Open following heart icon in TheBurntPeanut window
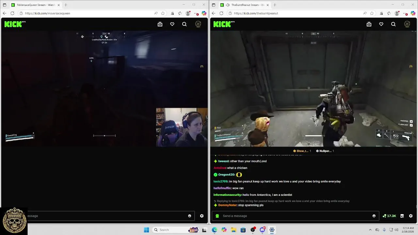Viewport: 418px width, 235px height. 381,24
